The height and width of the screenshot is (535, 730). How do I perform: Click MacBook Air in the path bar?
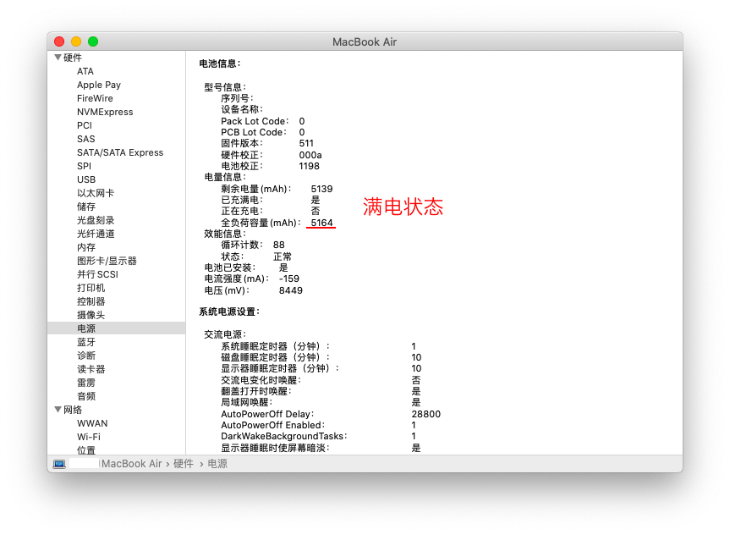point(132,464)
